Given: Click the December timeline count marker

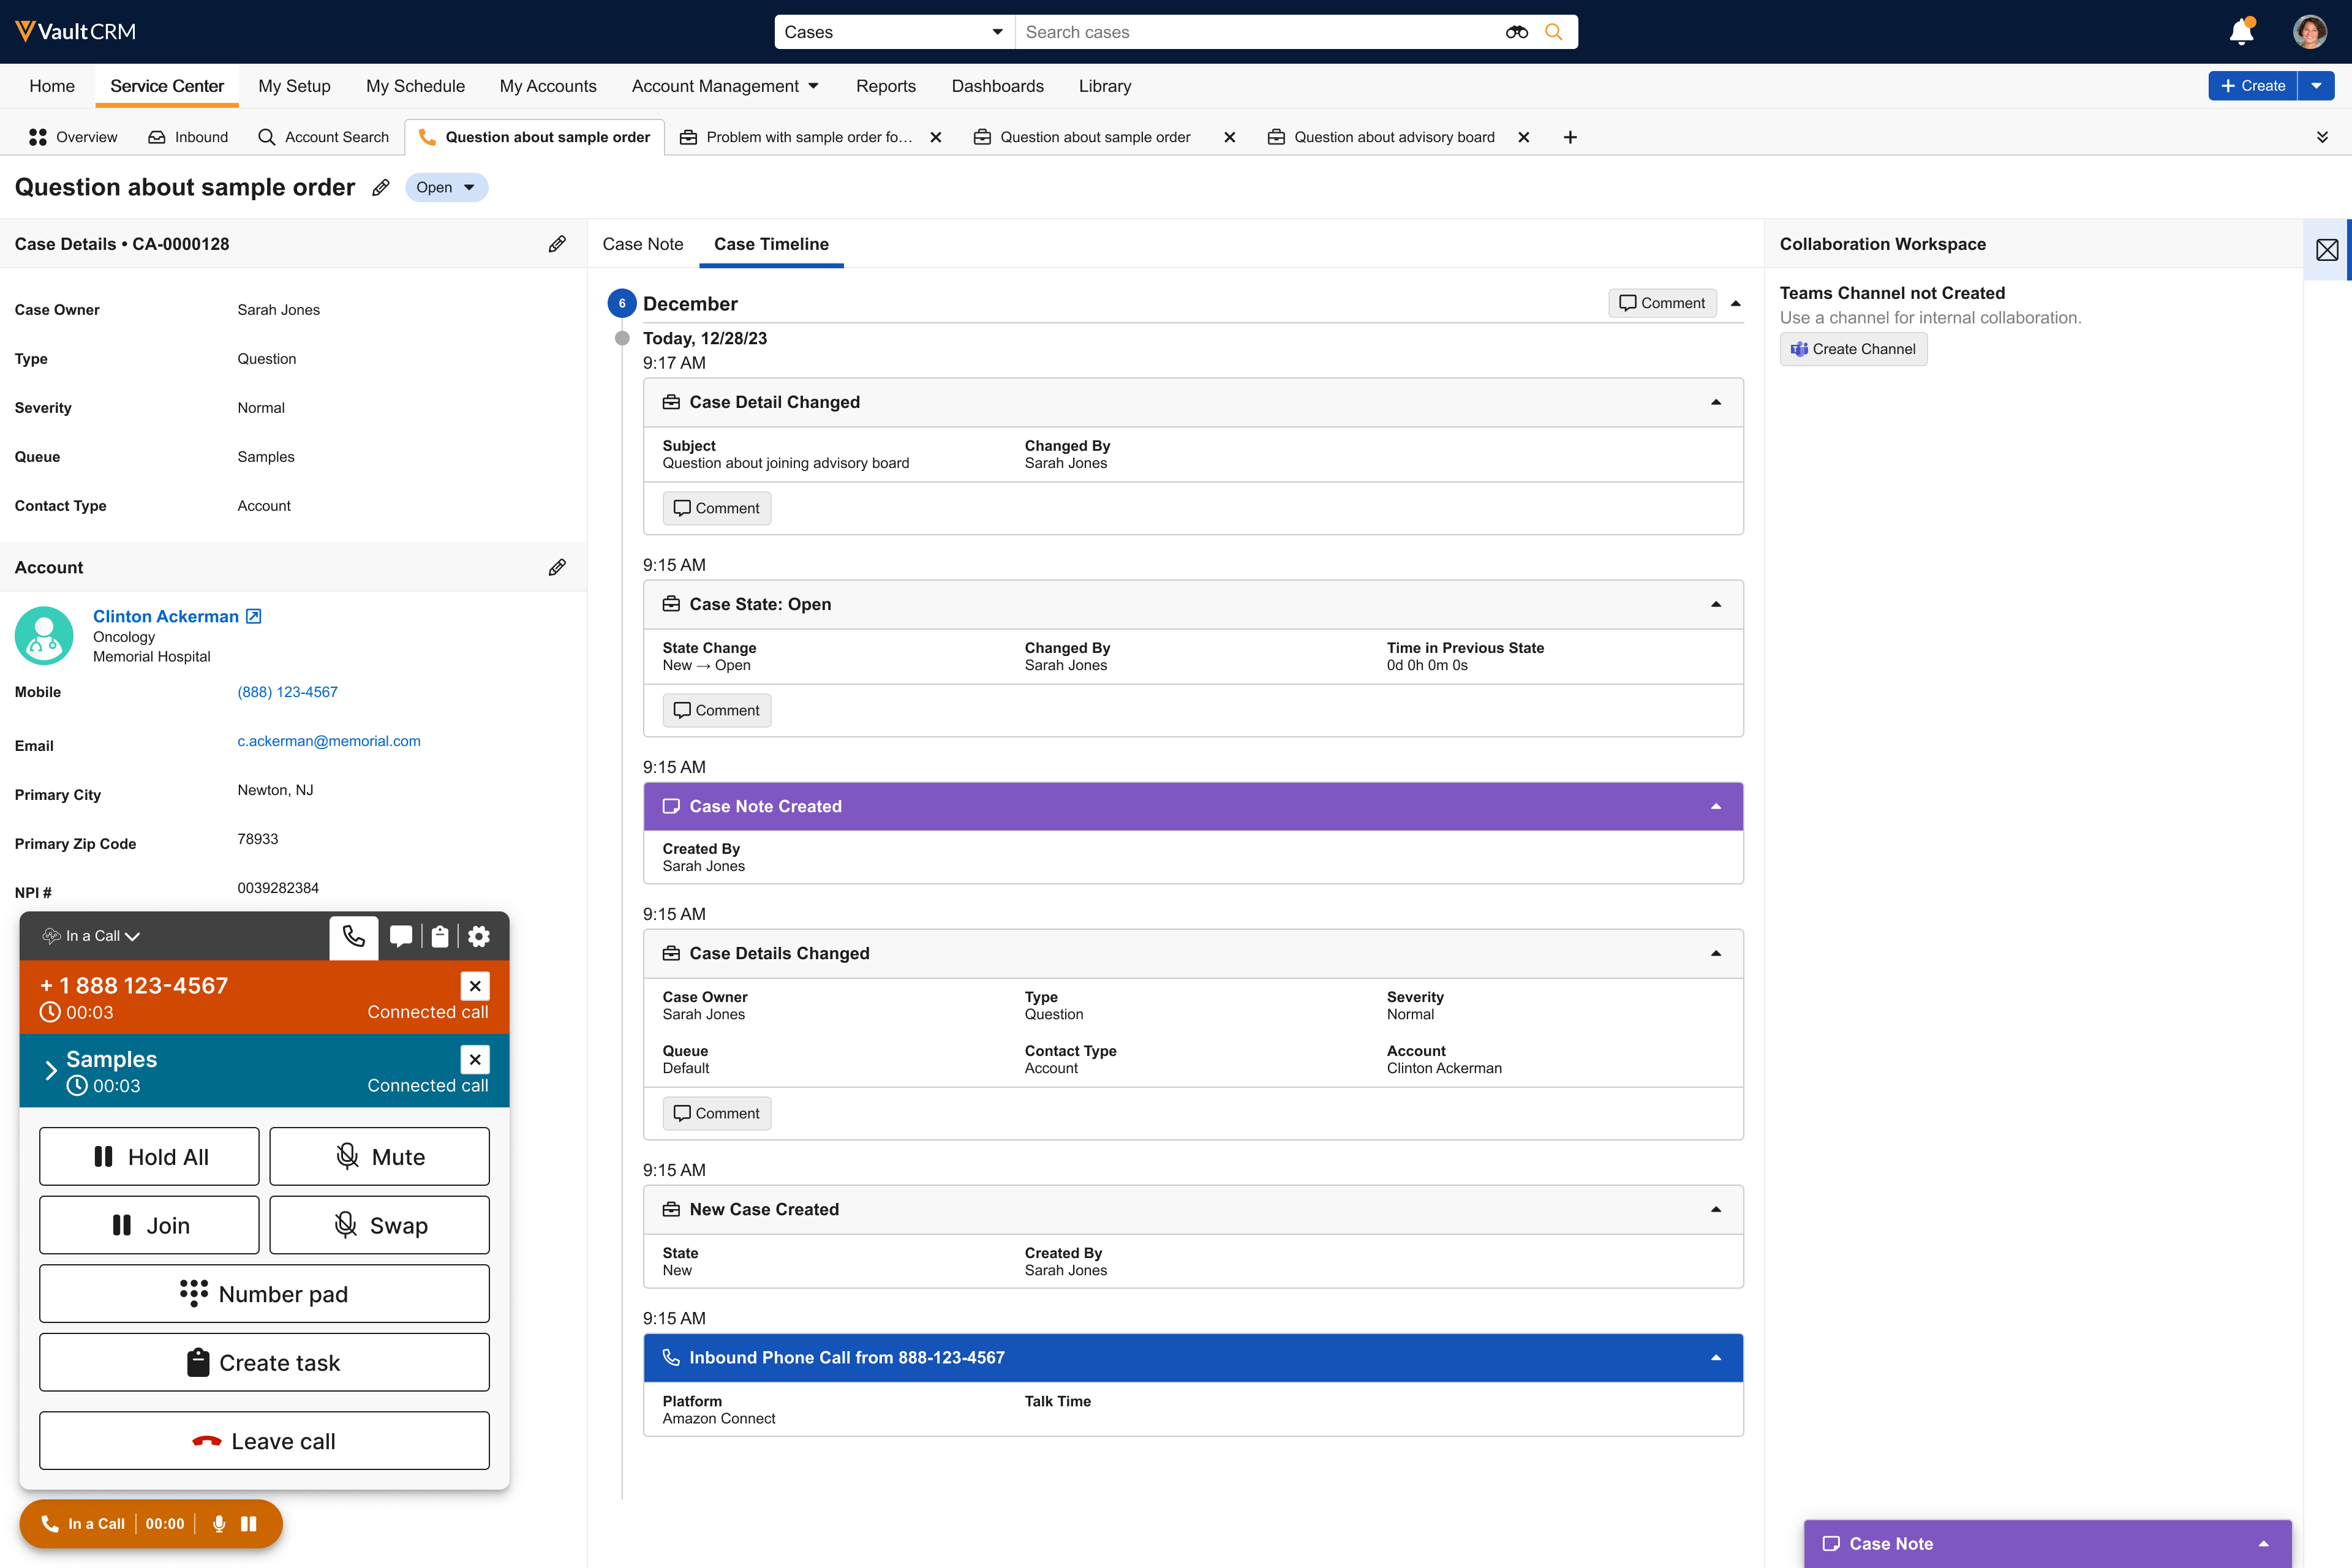Looking at the screenshot, I should [622, 303].
